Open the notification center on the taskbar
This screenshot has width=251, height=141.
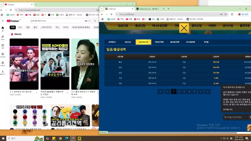[247, 138]
